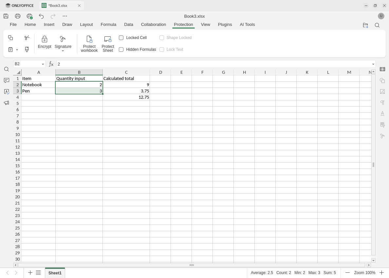This screenshot has width=389, height=278.
Task: Open image settings in right sidebar
Action: click(x=382, y=91)
